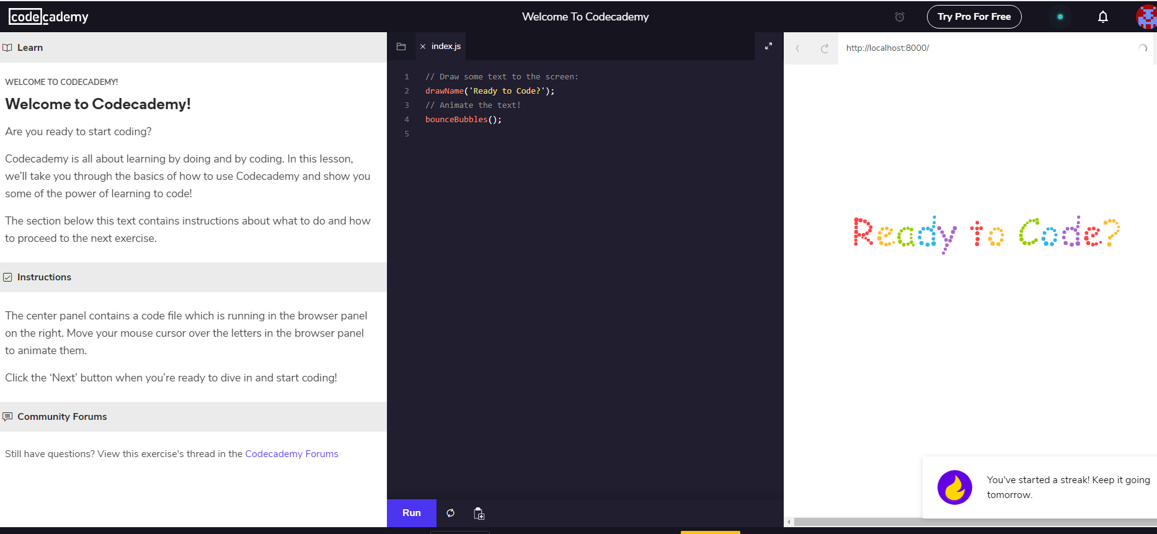Click Try Pro For Free button
Screen dimensions: 1157x534
click(x=974, y=17)
